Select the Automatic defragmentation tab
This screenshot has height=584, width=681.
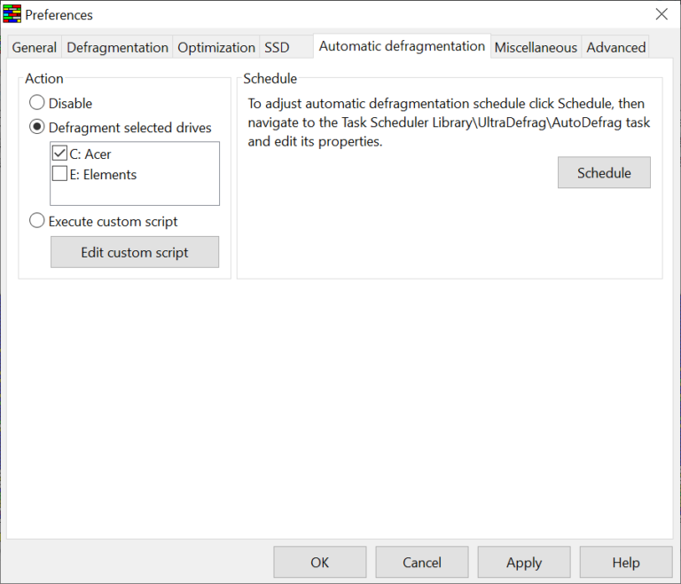click(x=402, y=46)
